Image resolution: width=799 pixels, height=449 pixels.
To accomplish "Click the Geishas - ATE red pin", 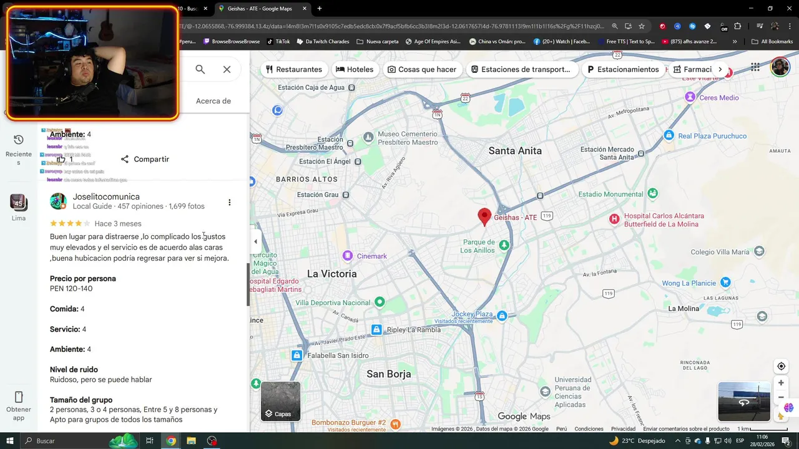I will click(484, 216).
